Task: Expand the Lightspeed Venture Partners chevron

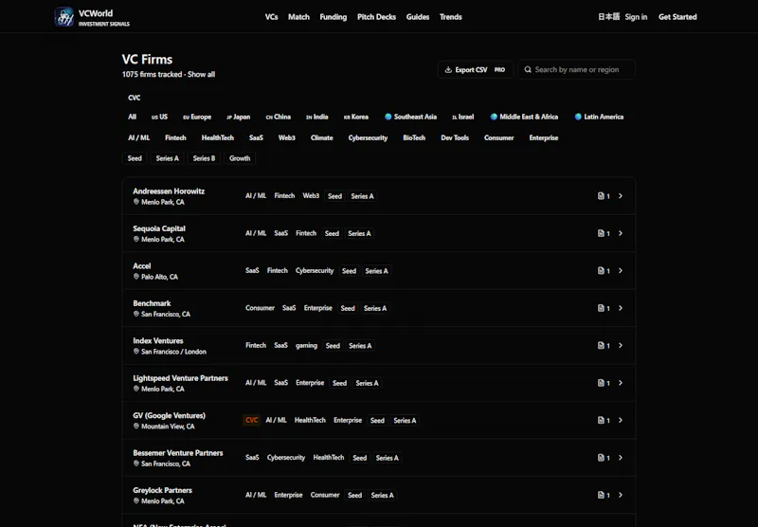Action: click(x=621, y=383)
